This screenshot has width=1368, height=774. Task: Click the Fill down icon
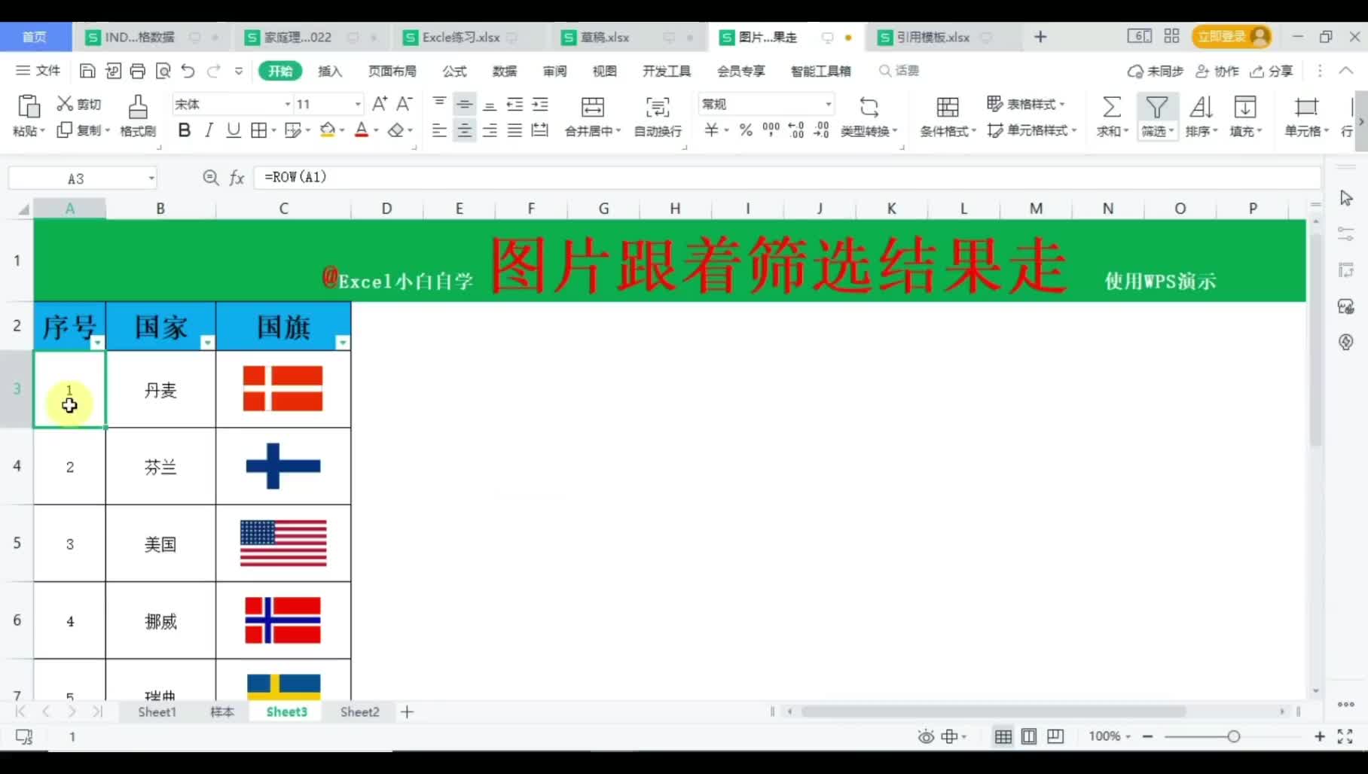click(x=1245, y=106)
